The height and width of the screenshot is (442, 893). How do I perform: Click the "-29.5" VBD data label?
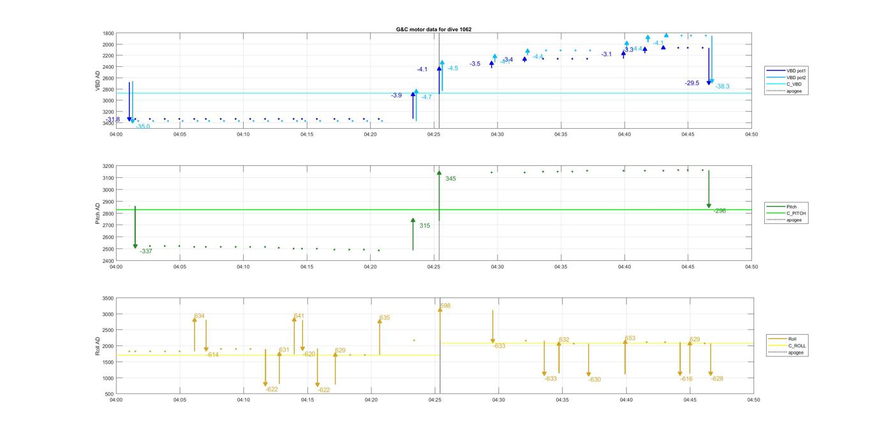(x=692, y=83)
